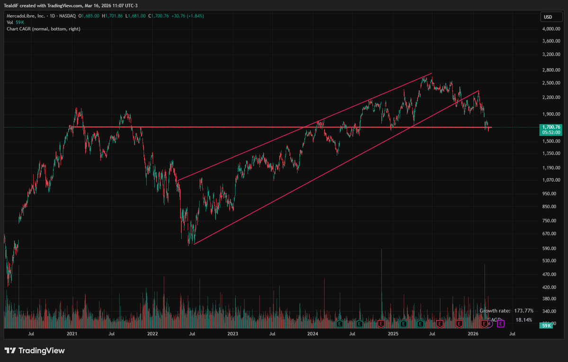Click the 420.00 price axis label
This screenshot has width=568, height=362.
[x=549, y=287]
